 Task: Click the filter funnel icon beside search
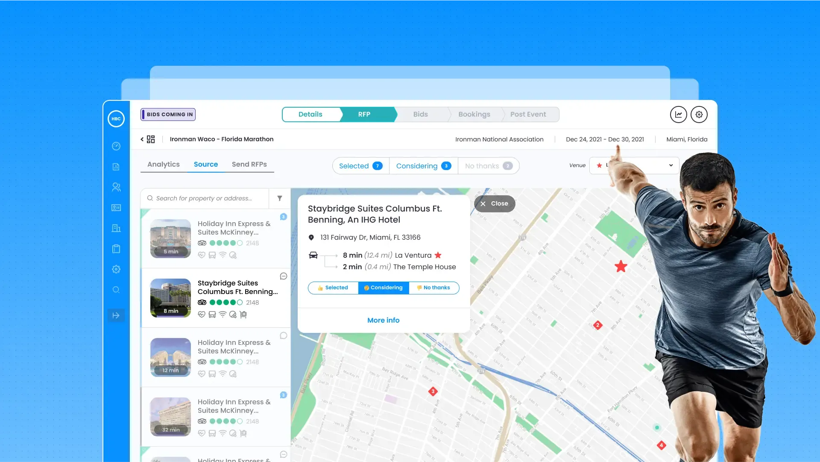(x=280, y=198)
